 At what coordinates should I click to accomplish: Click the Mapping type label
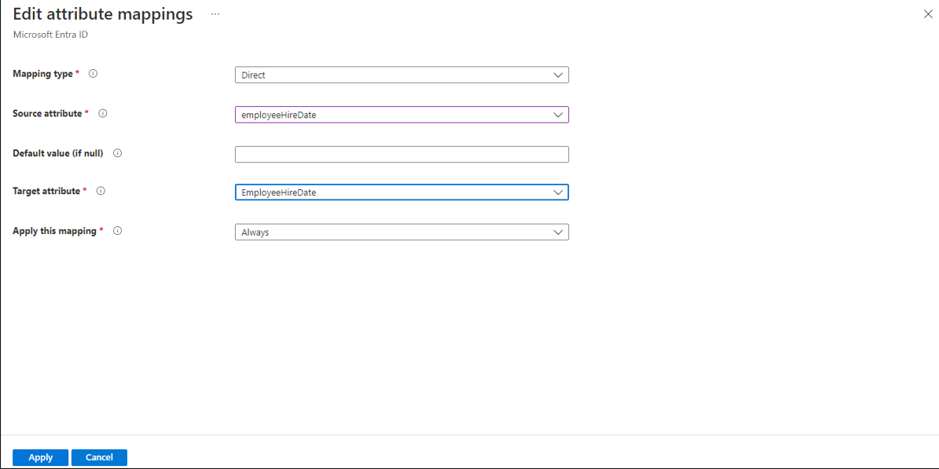(x=44, y=74)
